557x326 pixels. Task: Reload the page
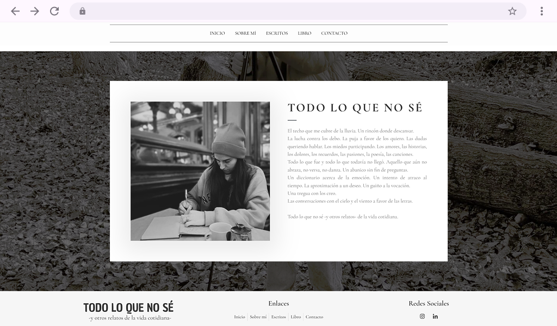click(54, 10)
